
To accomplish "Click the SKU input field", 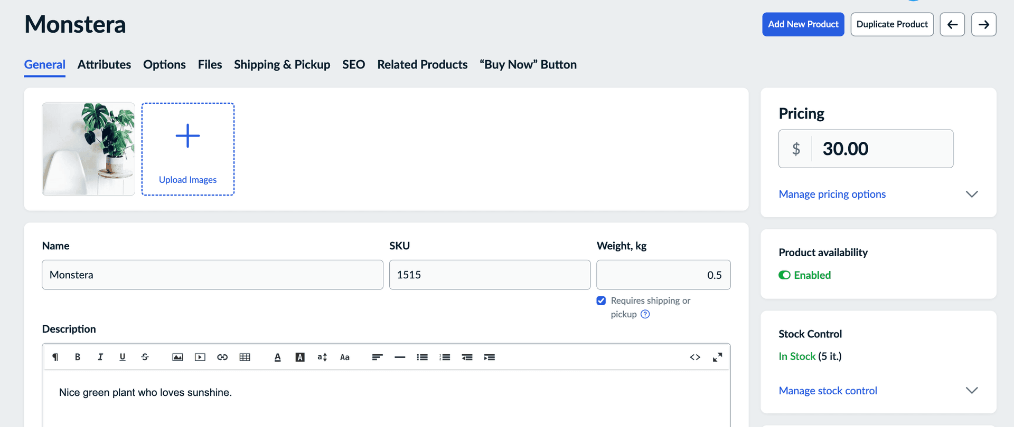I will pos(490,275).
